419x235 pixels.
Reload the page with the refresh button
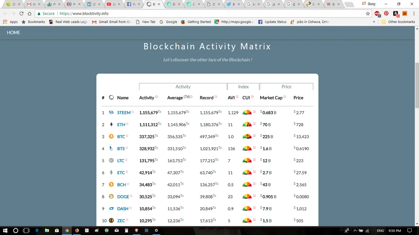[21, 14]
